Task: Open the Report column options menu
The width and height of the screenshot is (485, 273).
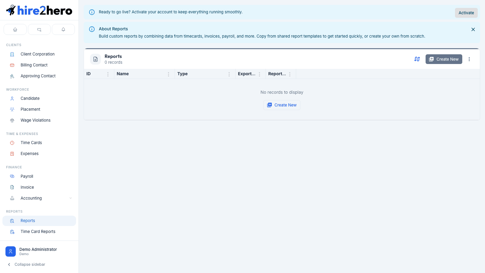Action: pos(290,74)
